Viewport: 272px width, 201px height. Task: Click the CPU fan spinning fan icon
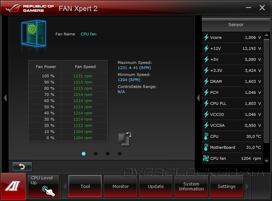click(206, 158)
